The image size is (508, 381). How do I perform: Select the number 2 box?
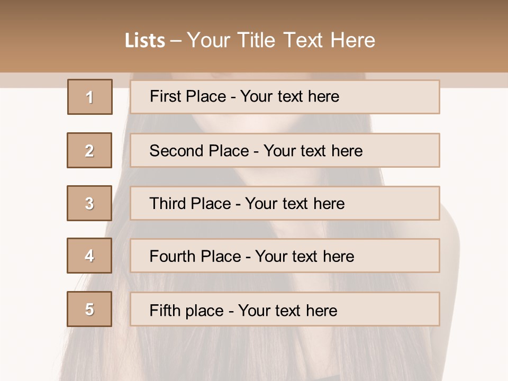pos(89,151)
